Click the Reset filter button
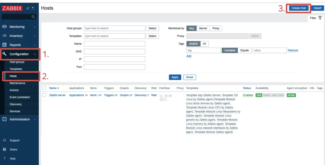Viewport: 325px width, 165px height. (x=190, y=77)
